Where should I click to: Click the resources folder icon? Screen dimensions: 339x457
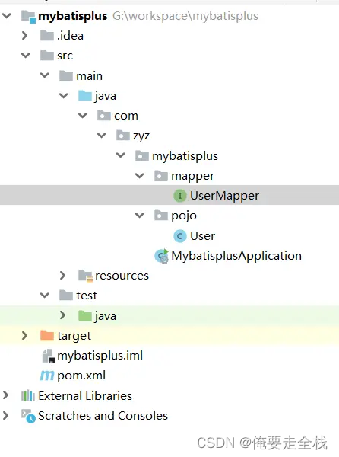(x=85, y=276)
